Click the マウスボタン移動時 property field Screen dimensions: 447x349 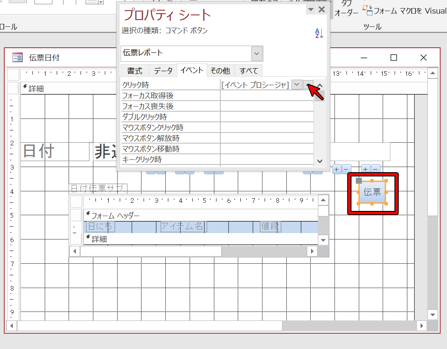(x=267, y=149)
